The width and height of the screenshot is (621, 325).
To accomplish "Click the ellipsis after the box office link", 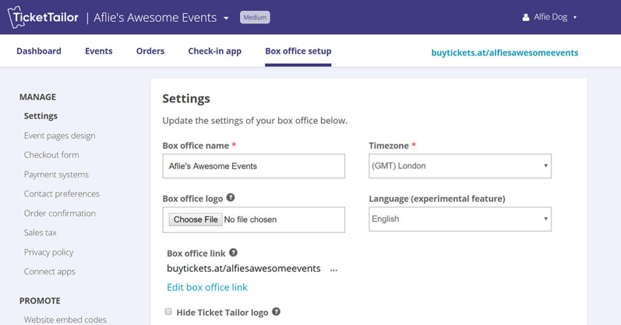I will click(334, 269).
